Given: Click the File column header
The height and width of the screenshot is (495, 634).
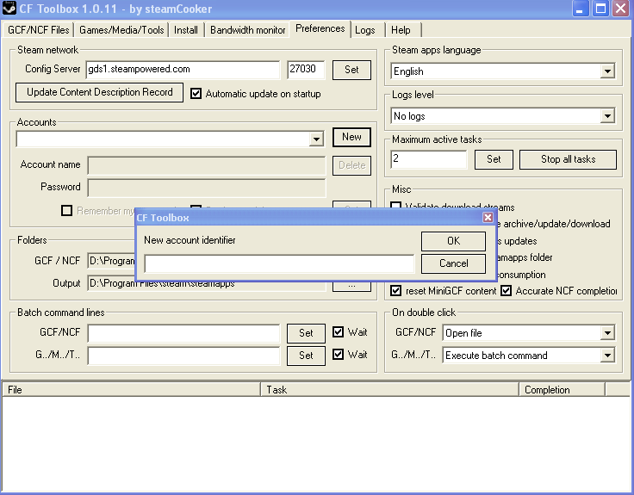Looking at the screenshot, I should click(132, 390).
